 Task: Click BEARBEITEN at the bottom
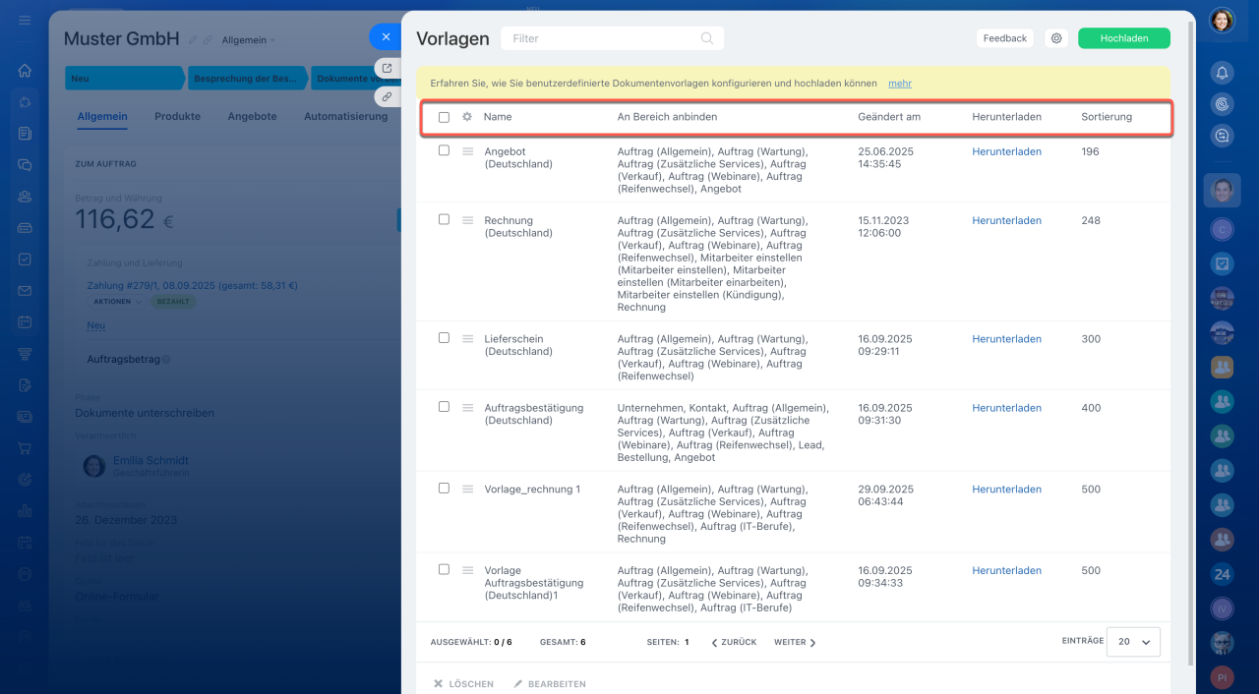tap(550, 684)
